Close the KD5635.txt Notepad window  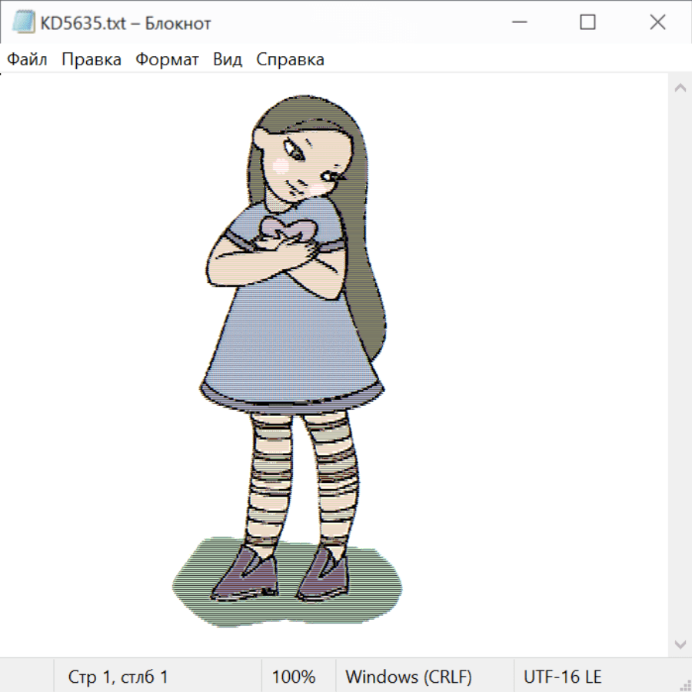(657, 23)
